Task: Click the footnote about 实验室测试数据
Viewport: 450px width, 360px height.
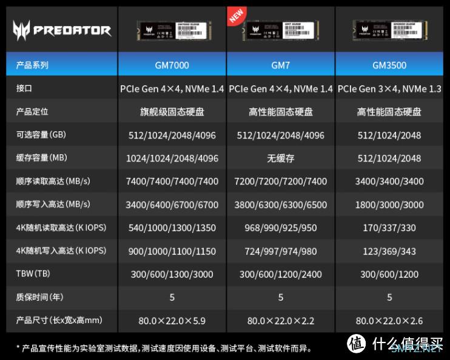Action: pos(164,349)
